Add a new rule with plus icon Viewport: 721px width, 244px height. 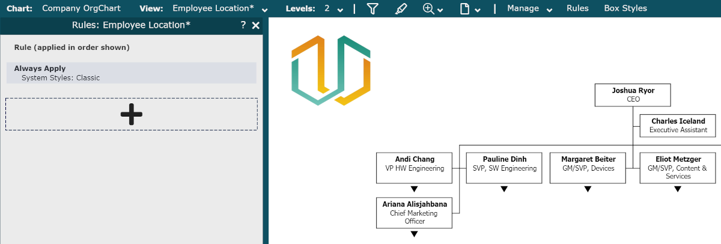[x=131, y=114]
